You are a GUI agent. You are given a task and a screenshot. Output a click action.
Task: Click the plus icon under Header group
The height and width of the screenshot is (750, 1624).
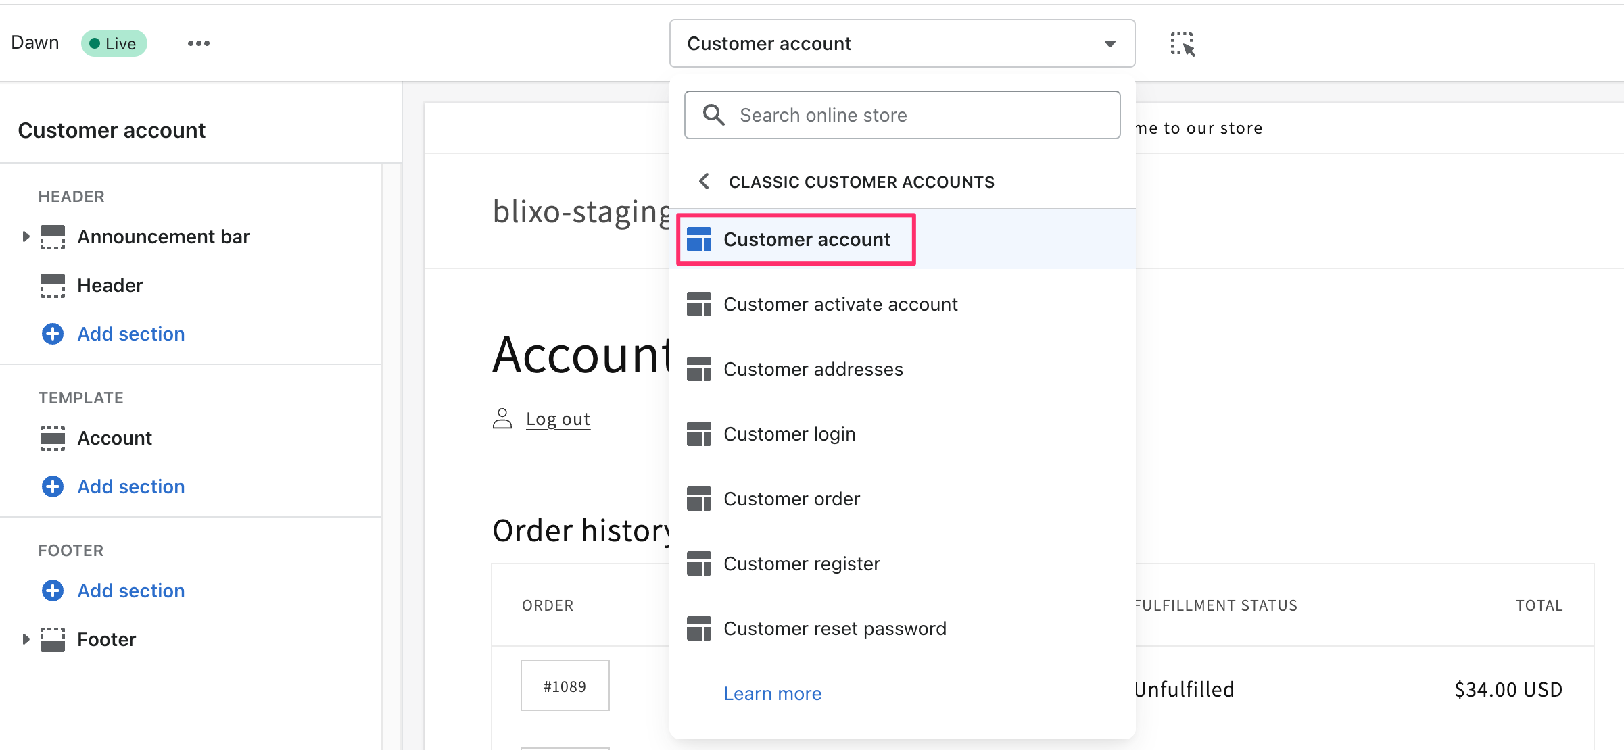53,334
